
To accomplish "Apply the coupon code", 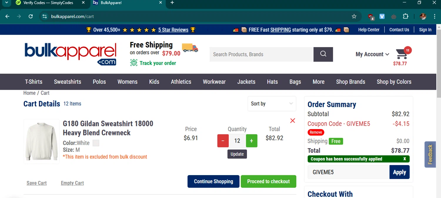I will click(x=399, y=172).
